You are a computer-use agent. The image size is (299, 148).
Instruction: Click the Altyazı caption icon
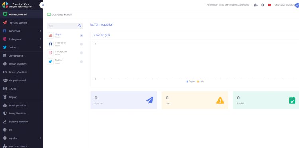(x=5, y=89)
